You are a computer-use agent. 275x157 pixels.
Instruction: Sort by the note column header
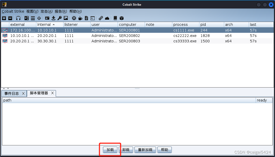coord(158,25)
